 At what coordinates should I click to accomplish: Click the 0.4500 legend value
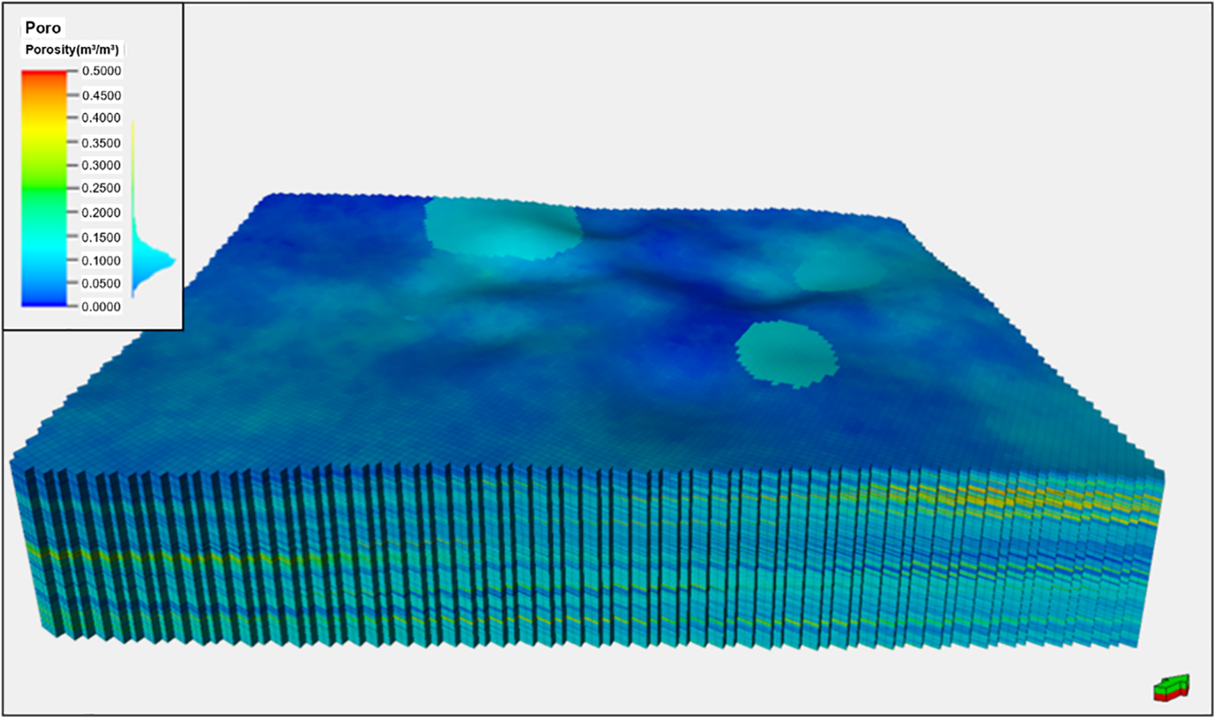[101, 96]
